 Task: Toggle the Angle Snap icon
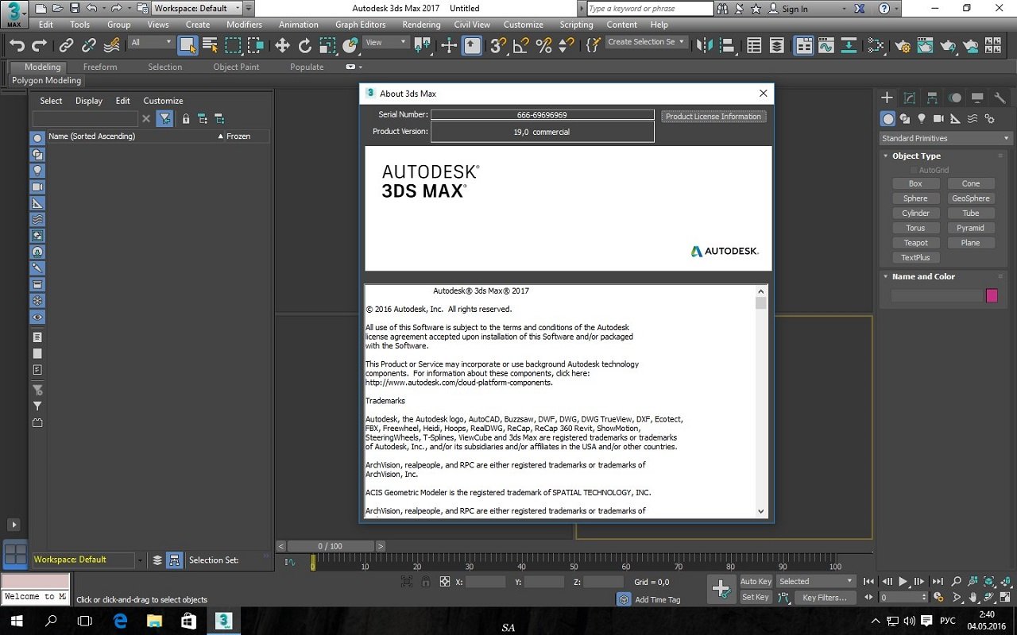pos(521,45)
